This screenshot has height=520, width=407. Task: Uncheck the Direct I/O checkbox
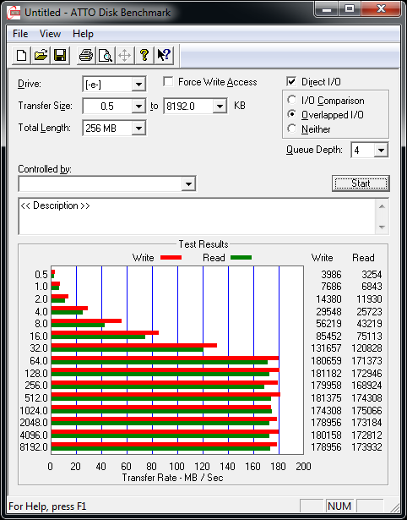click(x=291, y=81)
